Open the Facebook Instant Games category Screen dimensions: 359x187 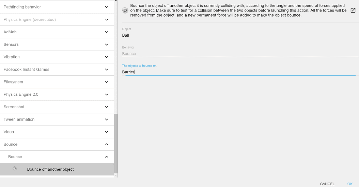tap(57, 69)
